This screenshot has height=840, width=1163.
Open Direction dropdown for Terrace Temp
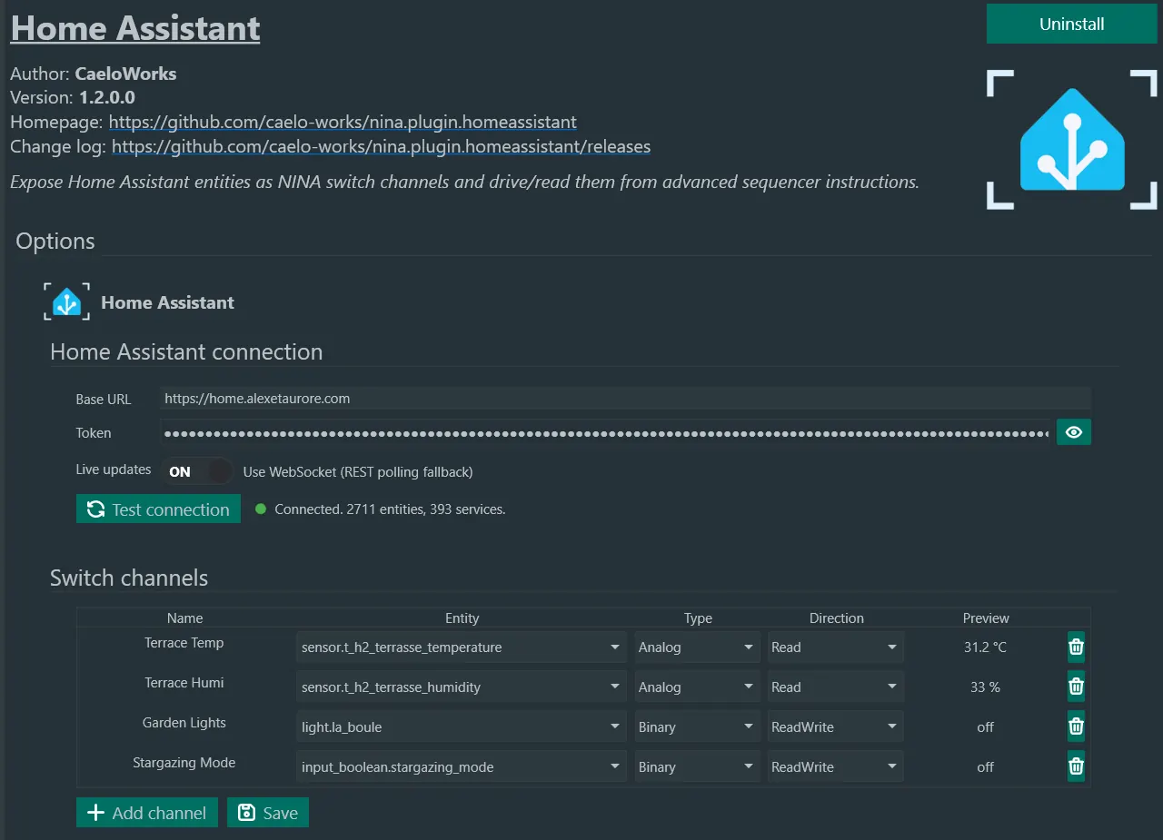pos(836,647)
